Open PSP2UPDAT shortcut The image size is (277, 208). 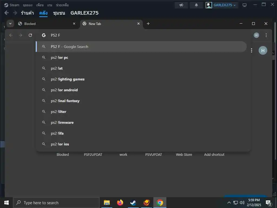coord(93,154)
